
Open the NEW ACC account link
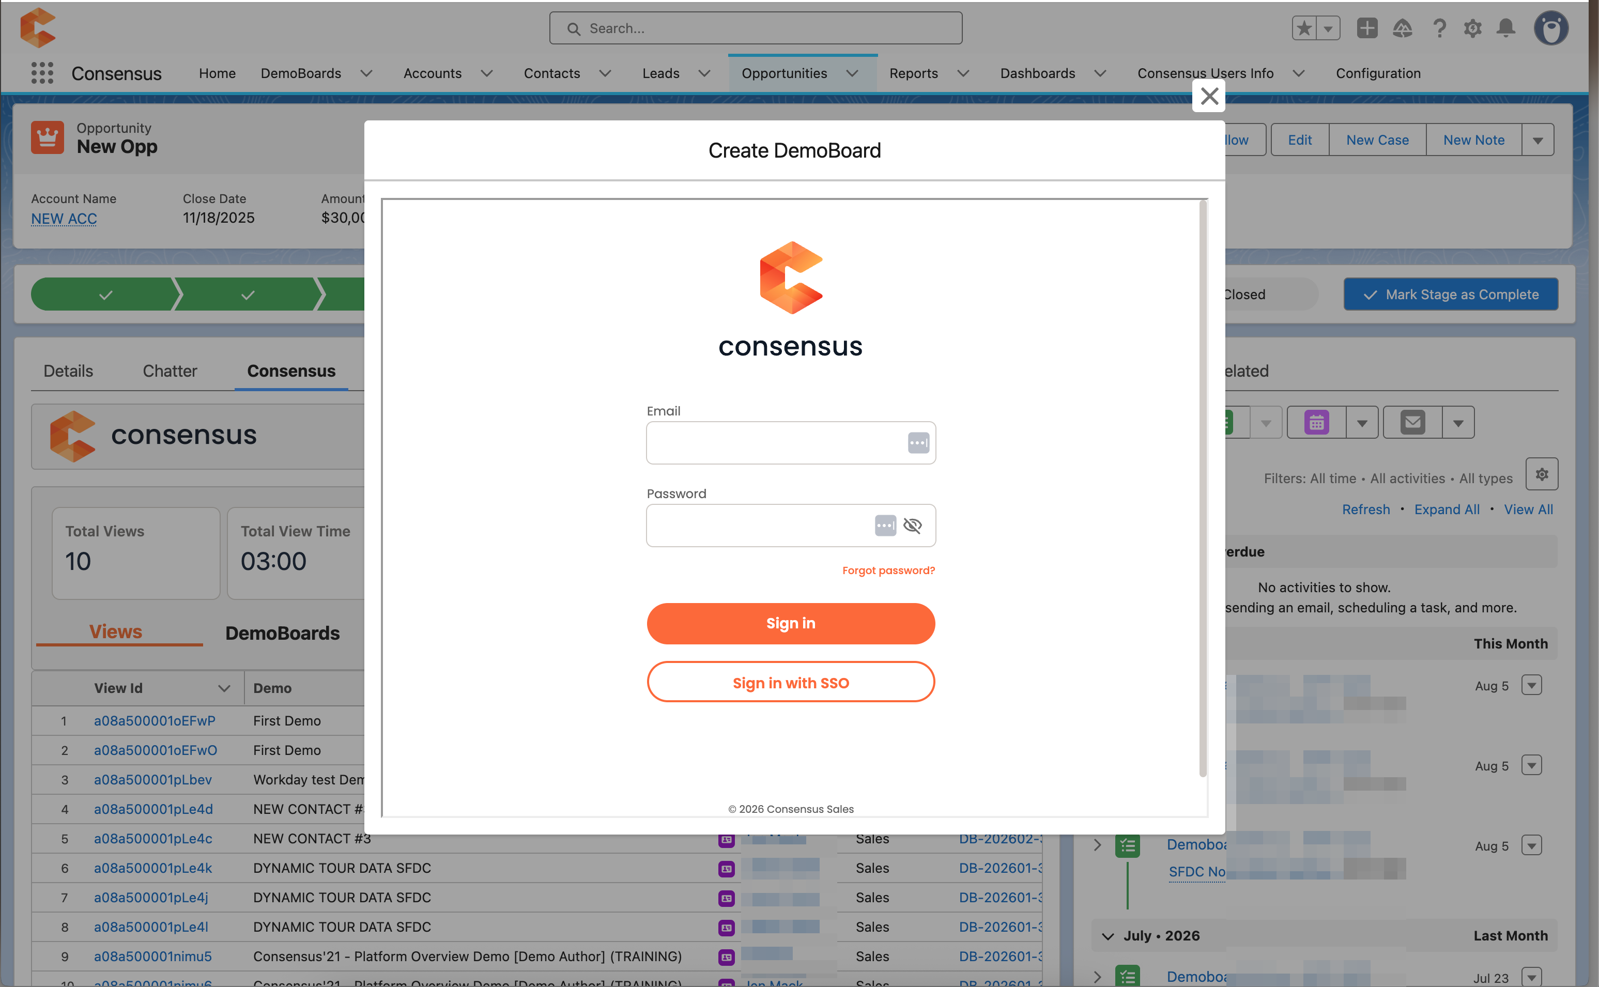(x=64, y=219)
